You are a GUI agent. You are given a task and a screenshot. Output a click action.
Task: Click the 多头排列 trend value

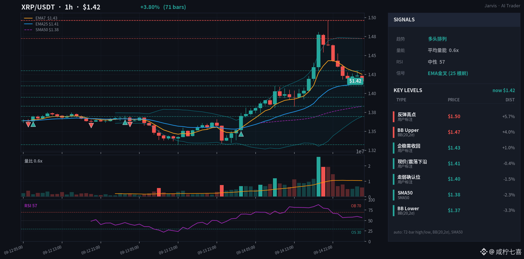(437, 39)
